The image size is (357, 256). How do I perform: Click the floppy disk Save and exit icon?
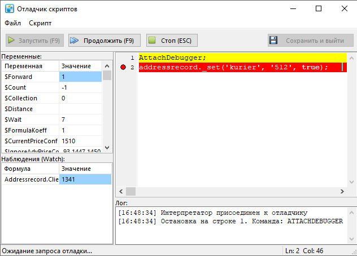274,41
